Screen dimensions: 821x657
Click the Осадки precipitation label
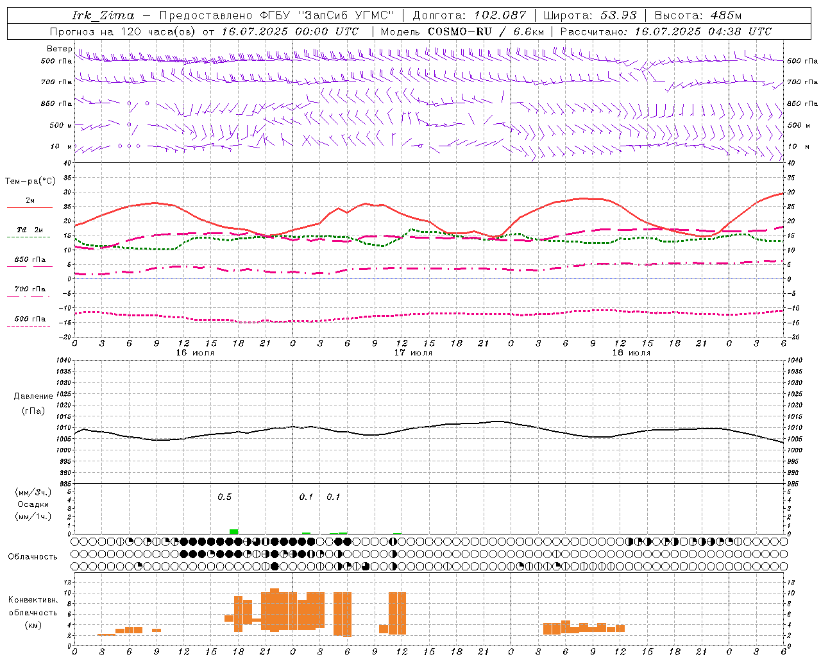33,504
